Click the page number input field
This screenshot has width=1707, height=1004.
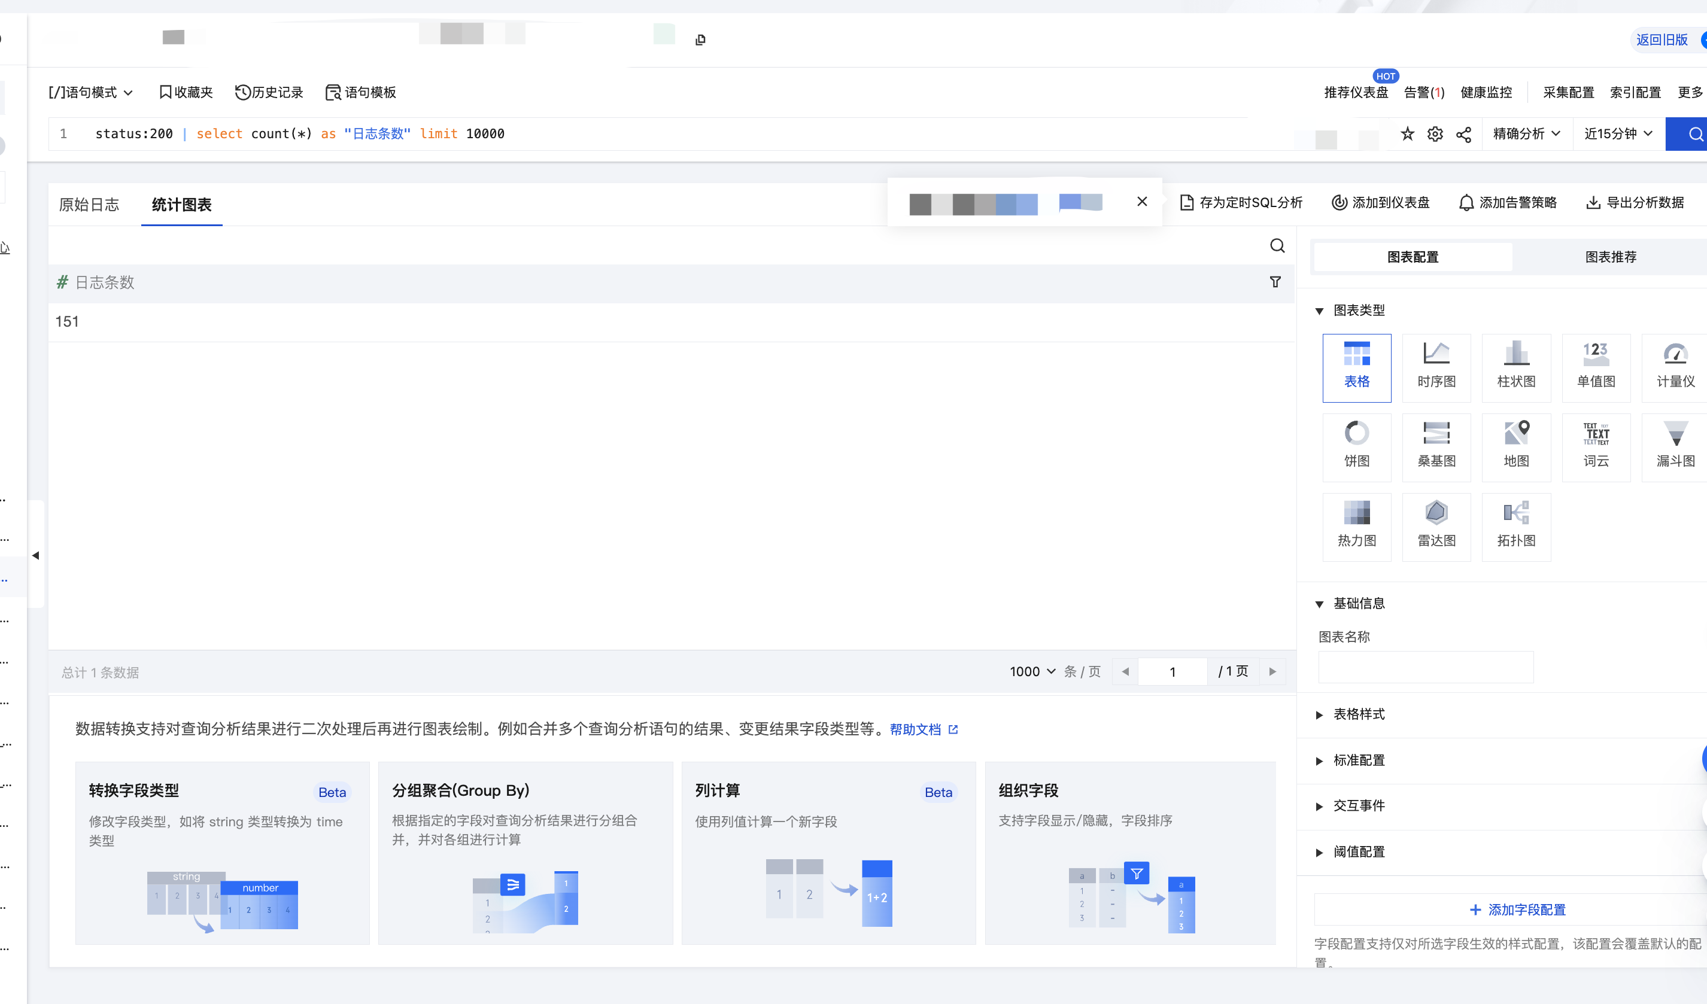click(x=1173, y=671)
